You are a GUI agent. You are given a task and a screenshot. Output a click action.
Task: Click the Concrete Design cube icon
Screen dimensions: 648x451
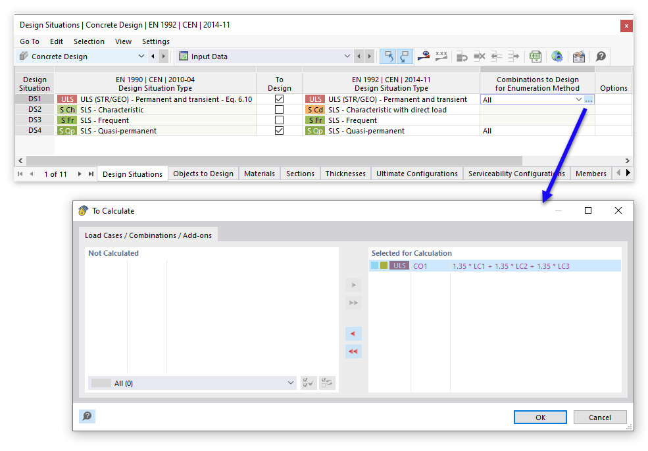(x=24, y=56)
